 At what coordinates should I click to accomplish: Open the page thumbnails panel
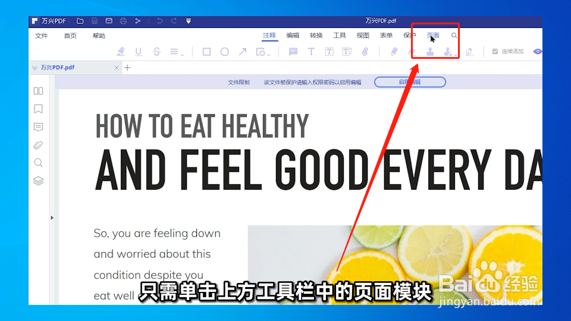pos(38,91)
